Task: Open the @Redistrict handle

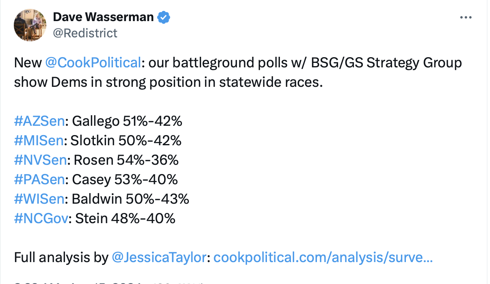Action: pos(85,32)
